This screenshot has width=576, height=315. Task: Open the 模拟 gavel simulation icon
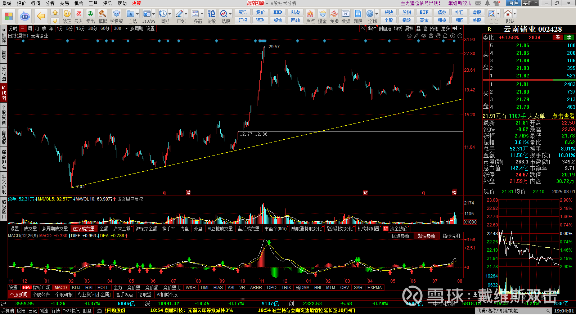coord(103,14)
